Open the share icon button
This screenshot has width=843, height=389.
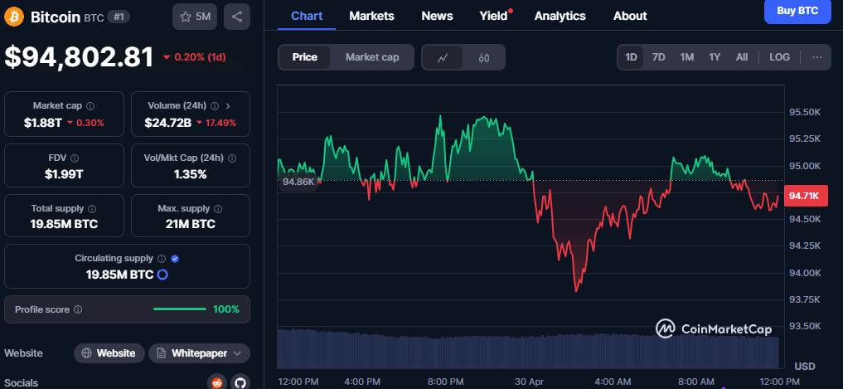pos(236,17)
